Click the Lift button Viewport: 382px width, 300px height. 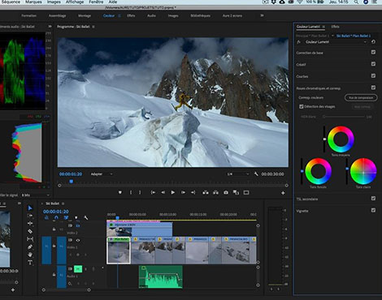click(206, 192)
